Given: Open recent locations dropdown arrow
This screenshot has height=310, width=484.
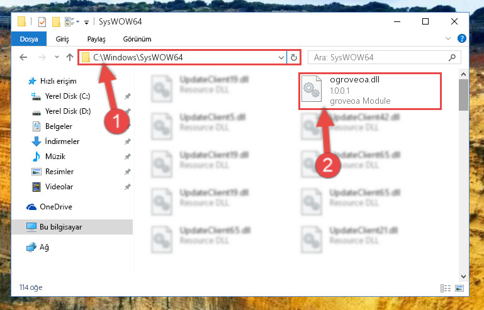Looking at the screenshot, I should tap(57, 57).
